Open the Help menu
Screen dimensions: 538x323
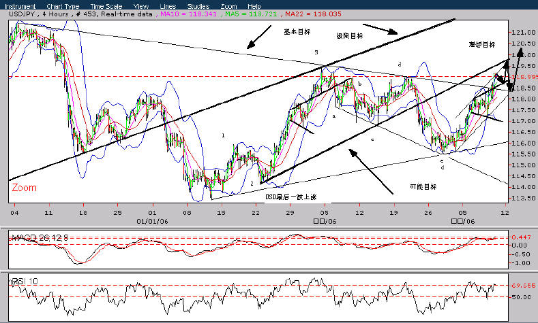coord(254,6)
